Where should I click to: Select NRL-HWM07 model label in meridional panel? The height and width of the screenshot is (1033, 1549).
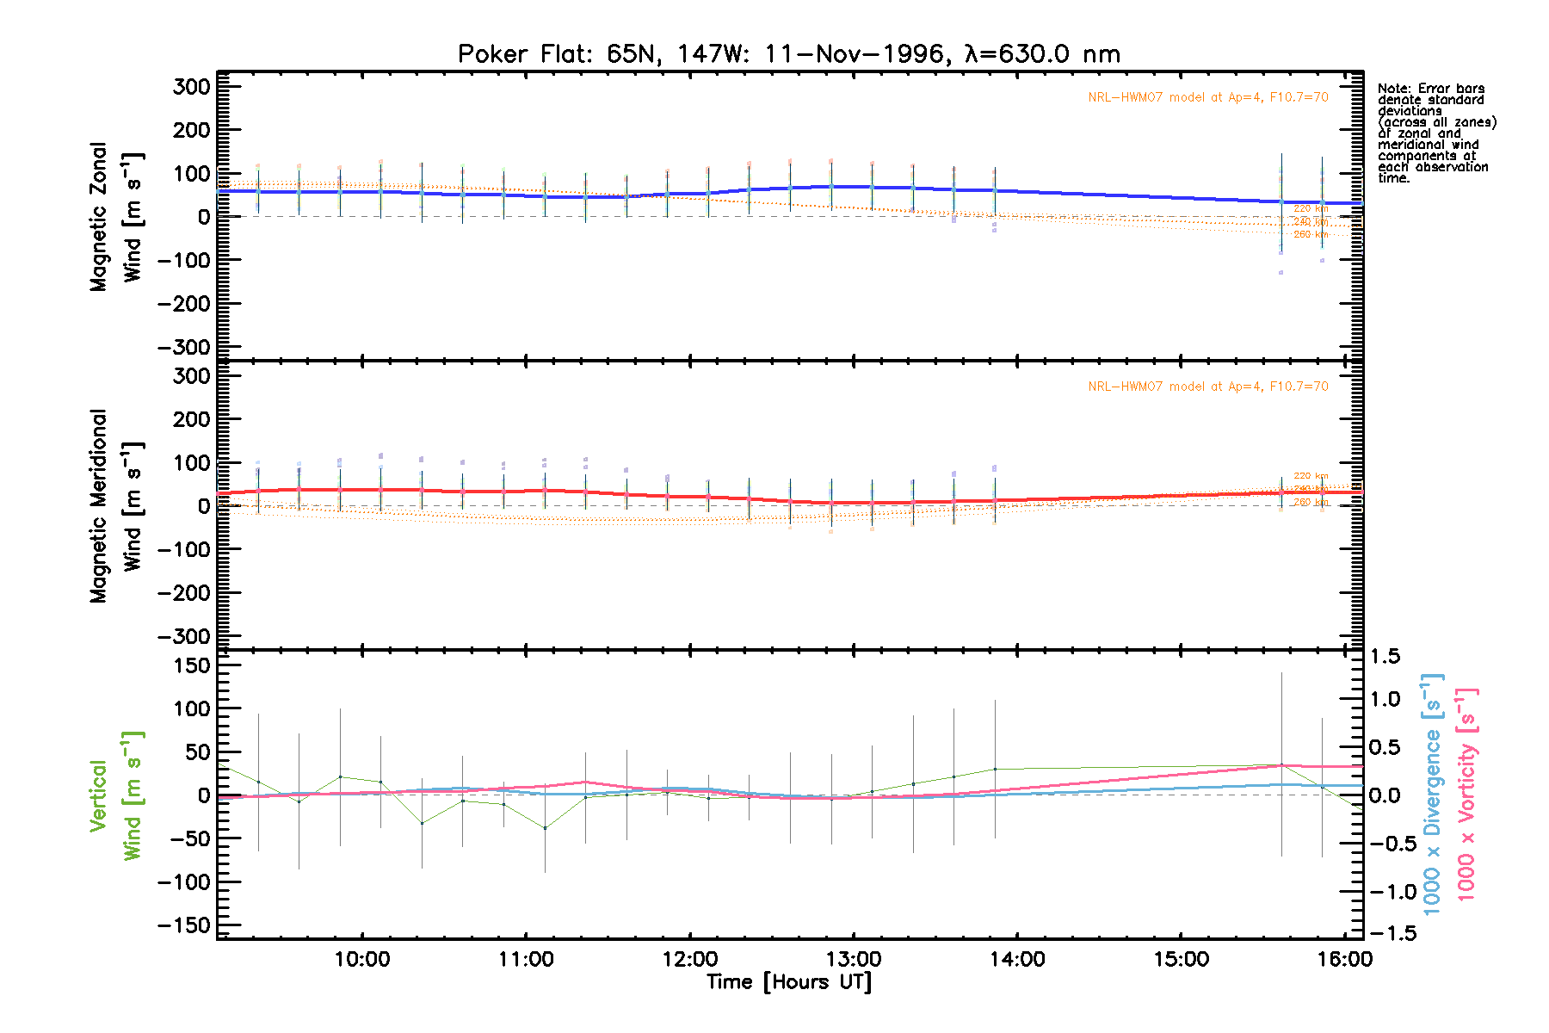pyautogui.click(x=1207, y=387)
